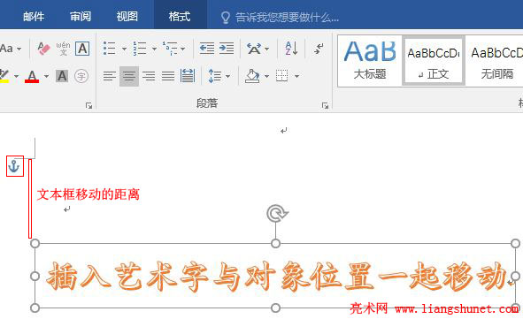Screen dimensions: 523x319
Task: Align text left
Action: (x=110, y=76)
